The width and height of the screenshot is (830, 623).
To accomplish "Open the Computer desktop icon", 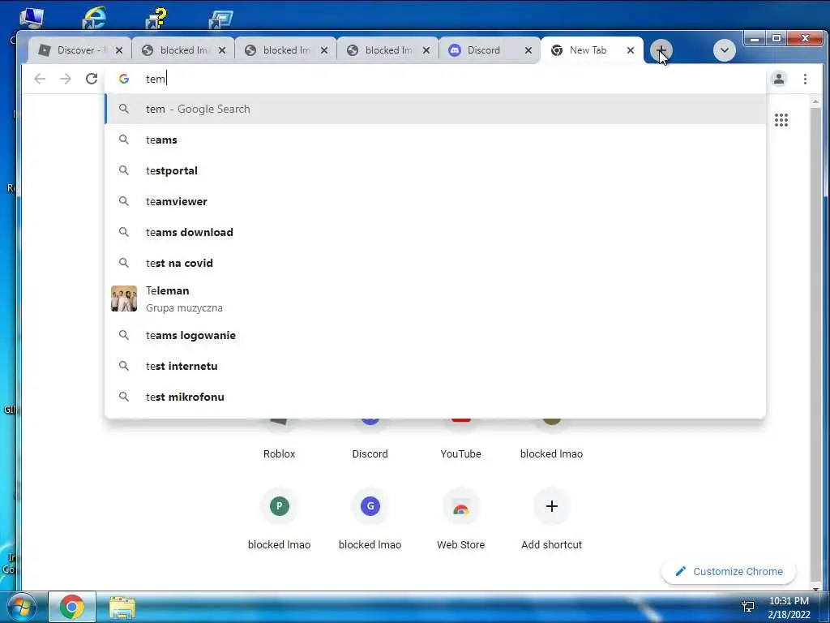I will coord(32,17).
